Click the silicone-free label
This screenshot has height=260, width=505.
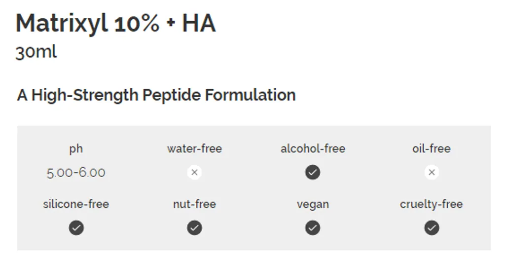point(76,204)
